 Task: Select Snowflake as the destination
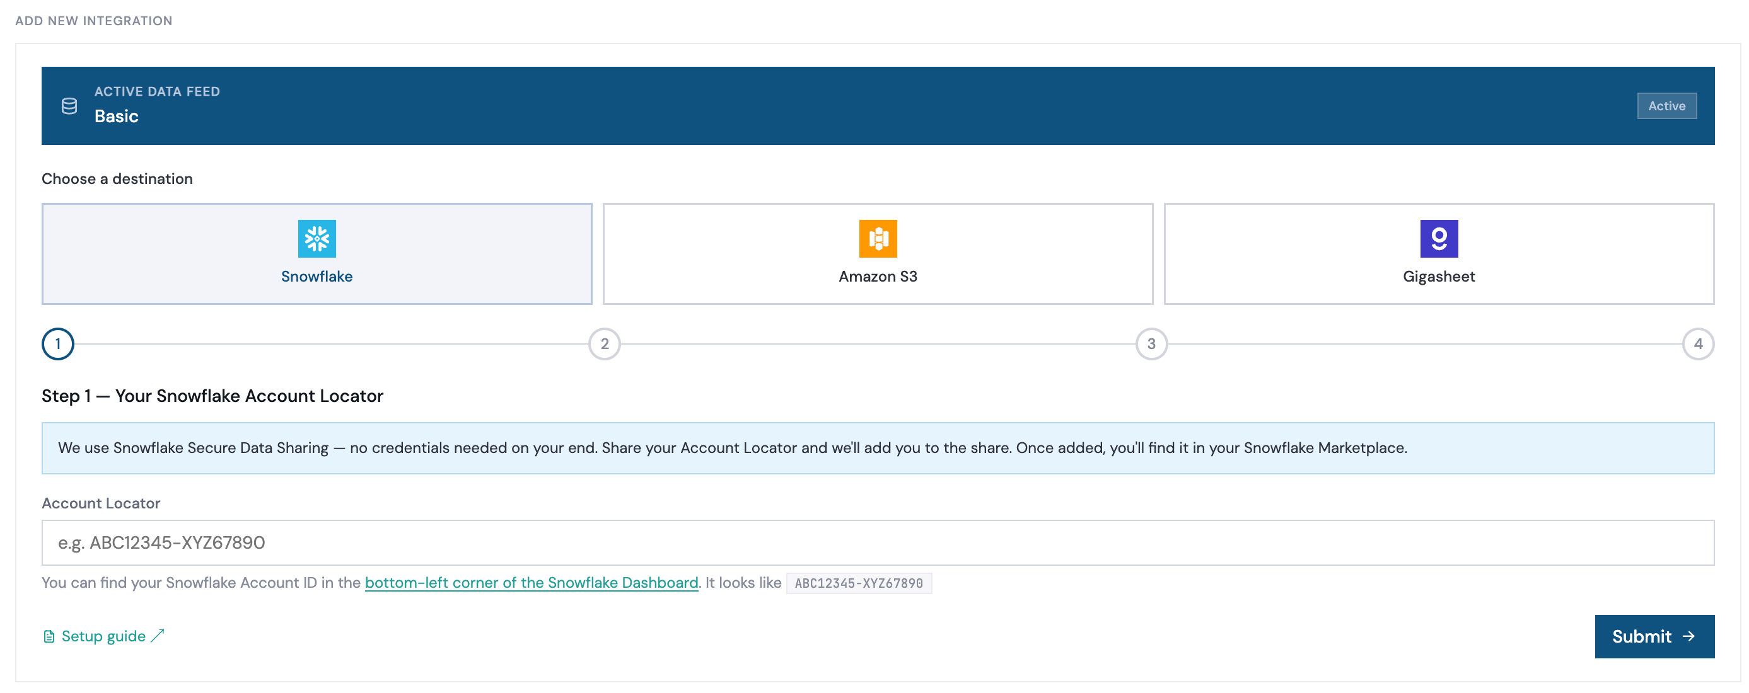click(317, 254)
